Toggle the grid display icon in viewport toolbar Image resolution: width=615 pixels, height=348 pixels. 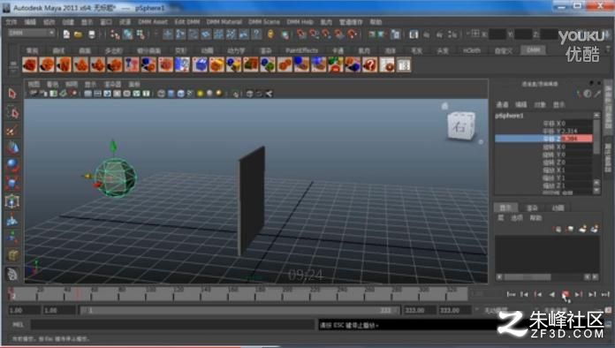click(87, 94)
